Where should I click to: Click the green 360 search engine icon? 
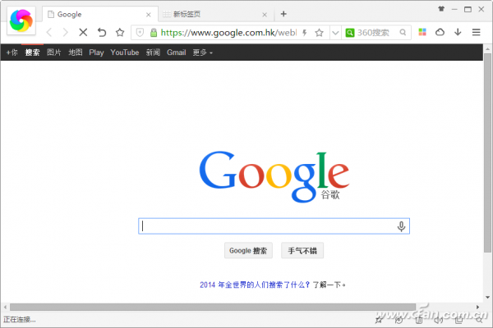pyautogui.click(x=350, y=32)
